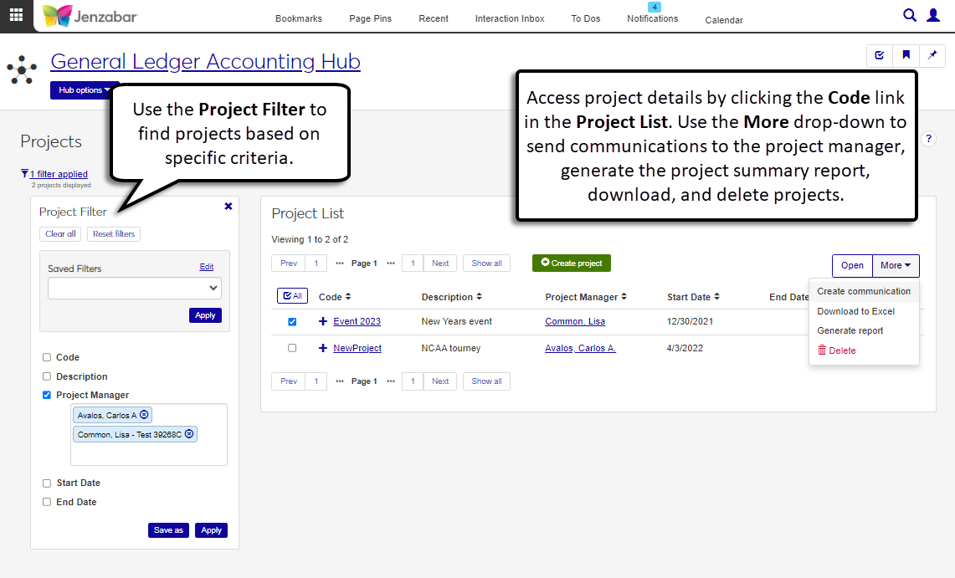The height and width of the screenshot is (578, 955).
Task: Choose Create communication from More menu
Action: point(864,291)
